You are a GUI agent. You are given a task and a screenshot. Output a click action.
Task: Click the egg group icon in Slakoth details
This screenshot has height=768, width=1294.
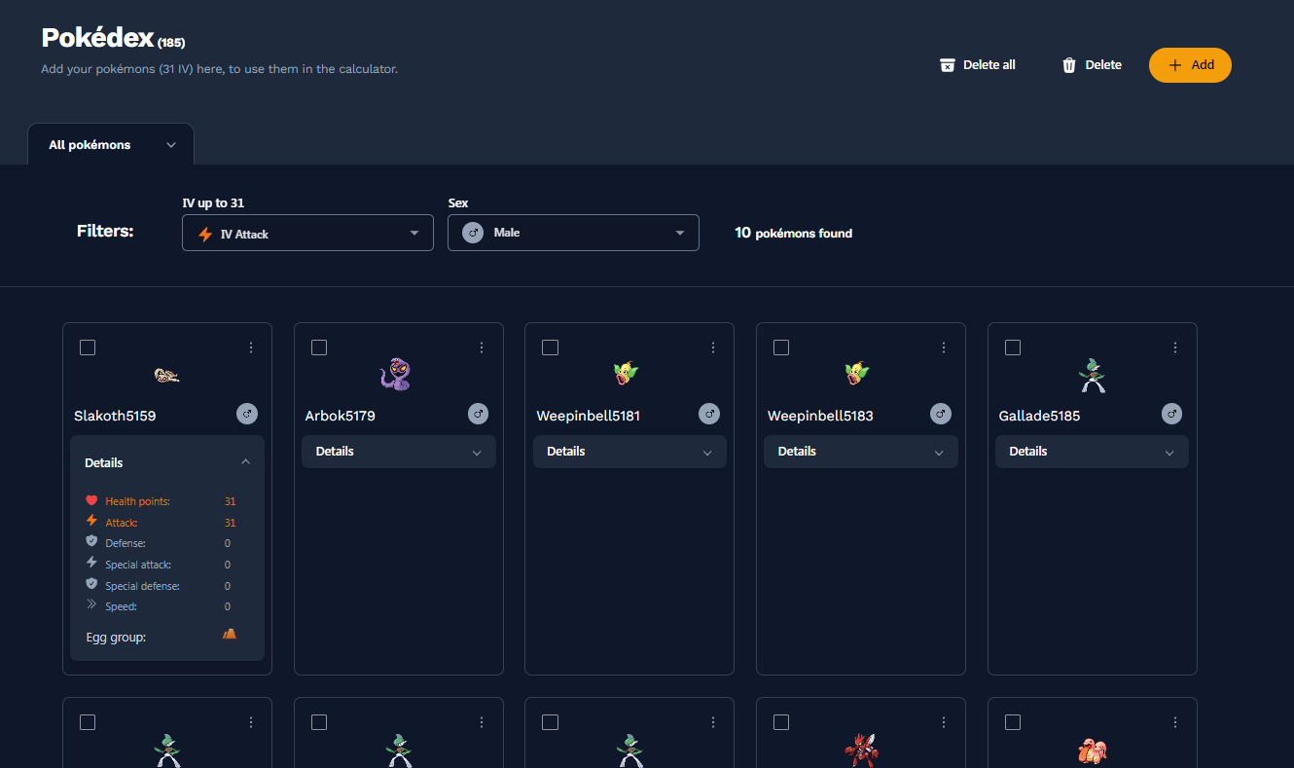(x=230, y=634)
